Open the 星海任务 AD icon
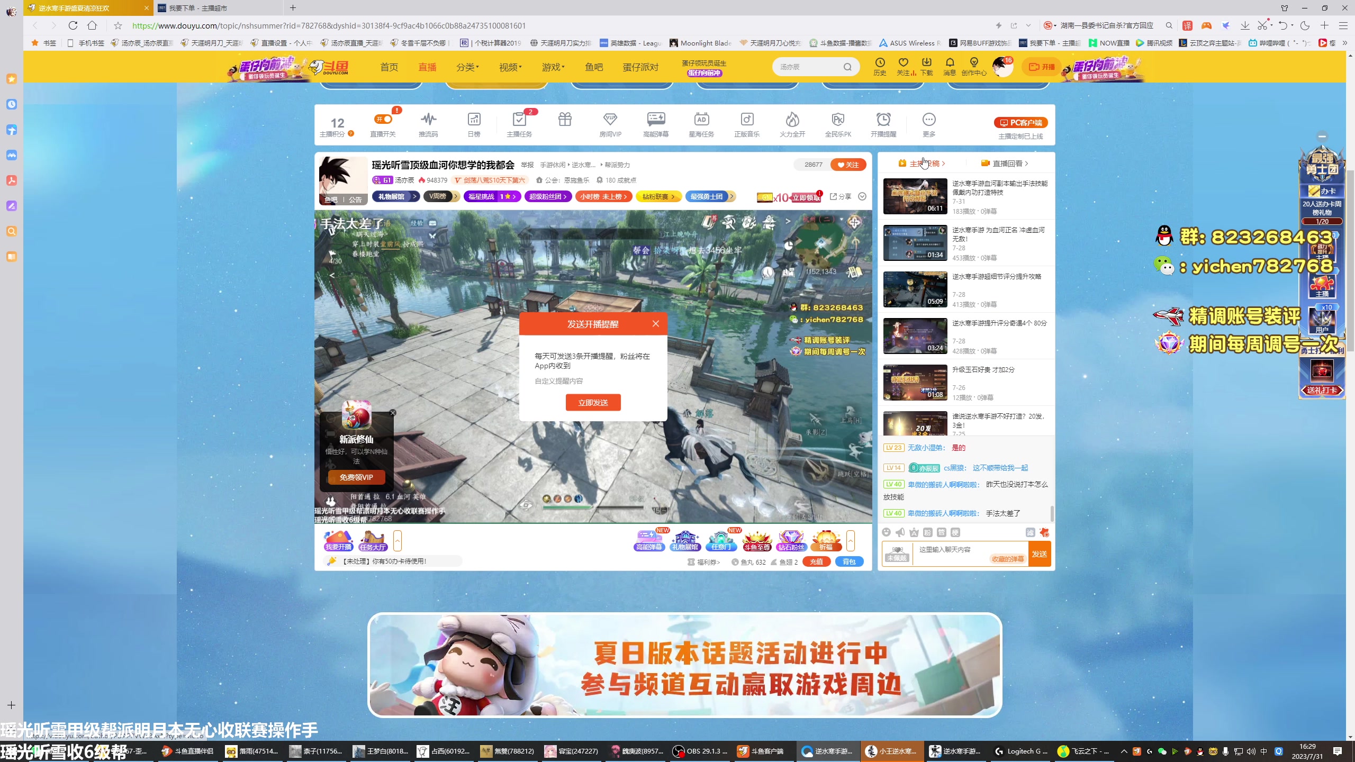This screenshot has height=762, width=1355. pyautogui.click(x=701, y=120)
